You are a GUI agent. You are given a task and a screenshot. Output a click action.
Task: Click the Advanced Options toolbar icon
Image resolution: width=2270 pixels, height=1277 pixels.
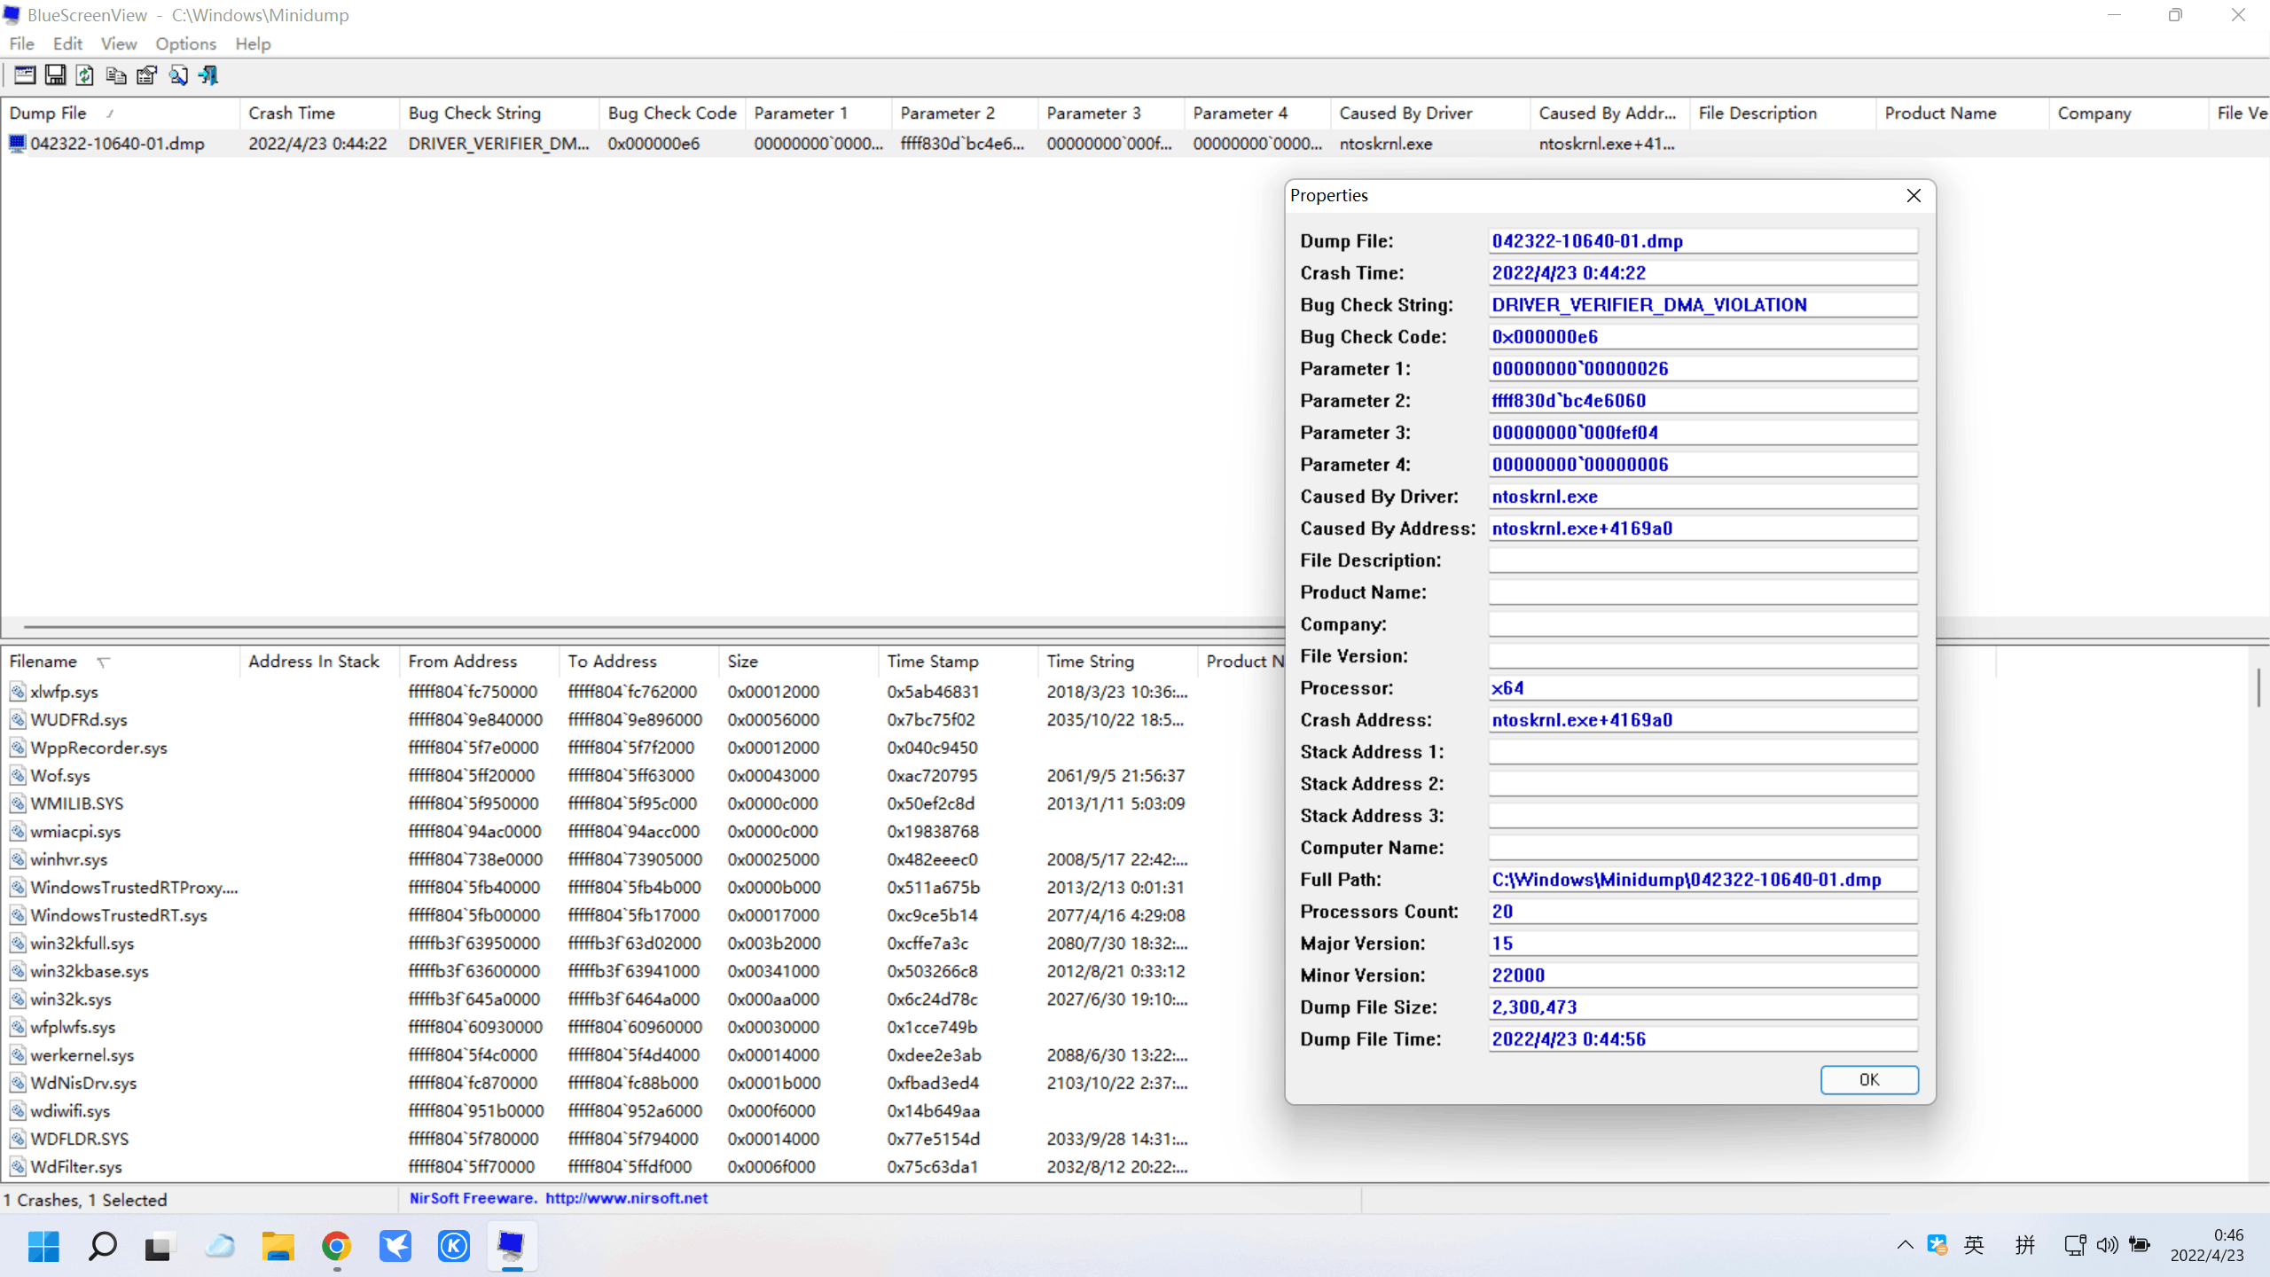click(x=25, y=75)
